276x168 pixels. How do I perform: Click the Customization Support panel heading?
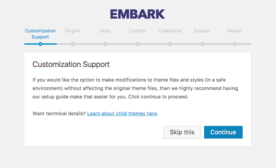pyautogui.click(x=71, y=64)
